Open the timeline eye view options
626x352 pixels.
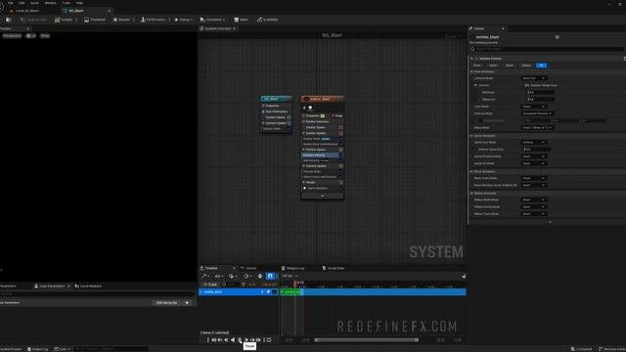[x=218, y=276]
